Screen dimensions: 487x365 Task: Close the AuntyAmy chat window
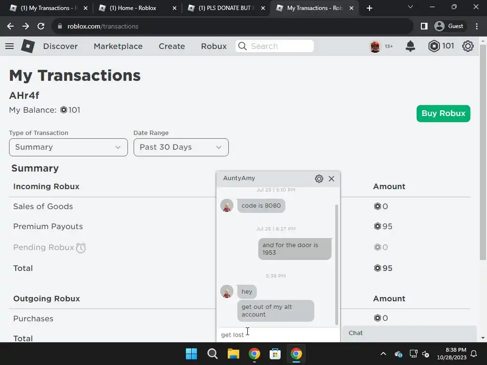[x=331, y=179]
